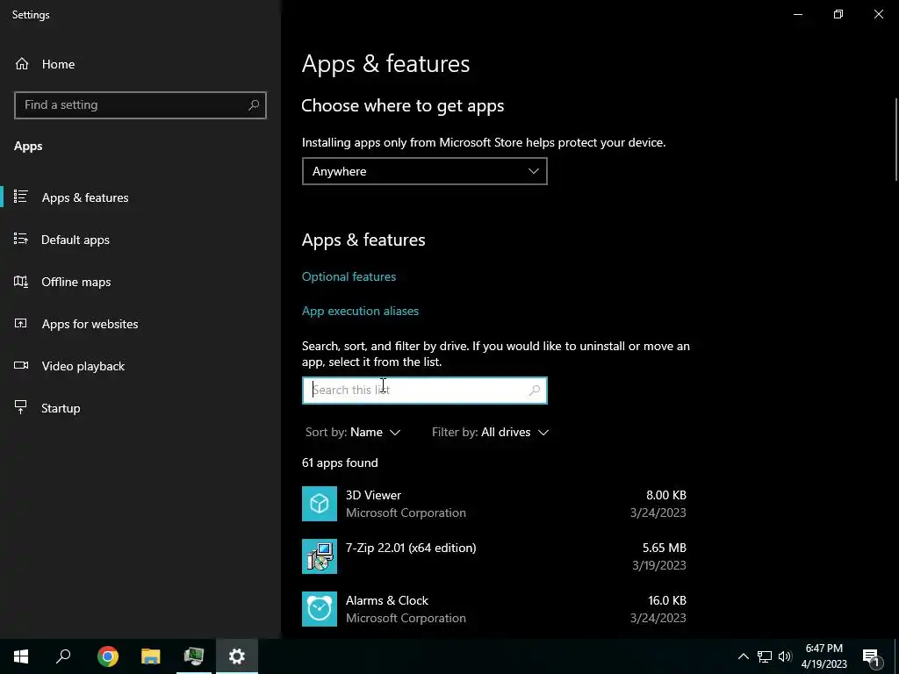Viewport: 899px width, 674px height.
Task: Launch Google Chrome from taskbar
Action: click(108, 656)
